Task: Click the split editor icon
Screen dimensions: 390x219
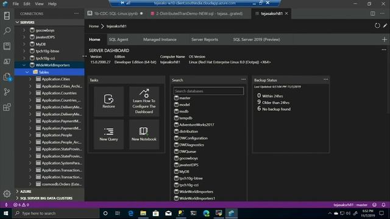Action: (x=372, y=13)
